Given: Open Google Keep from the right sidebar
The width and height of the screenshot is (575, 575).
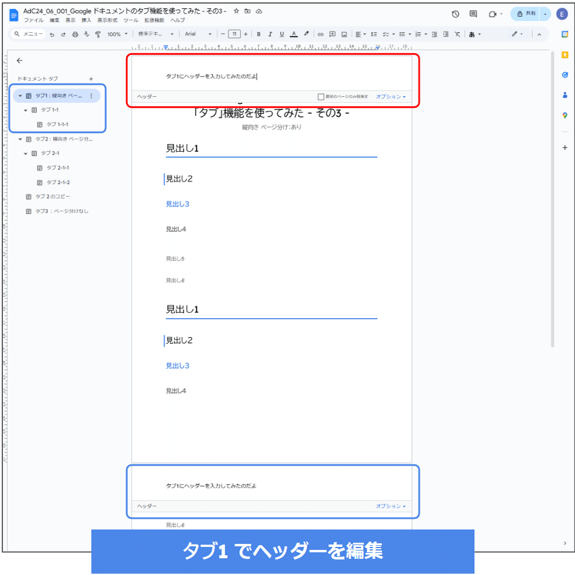Looking at the screenshot, I should 565,54.
